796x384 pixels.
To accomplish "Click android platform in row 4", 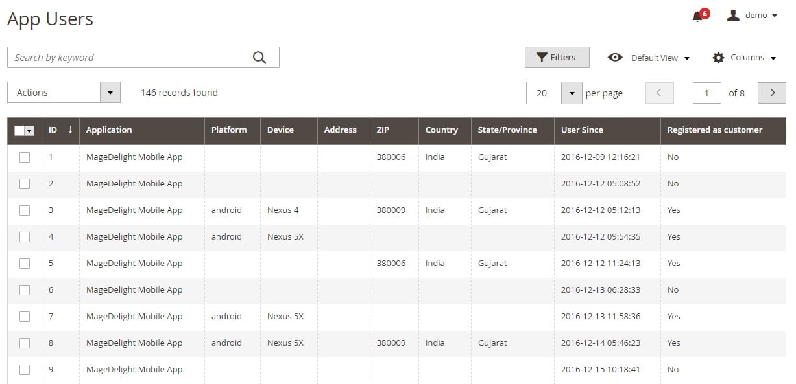I will click(226, 236).
